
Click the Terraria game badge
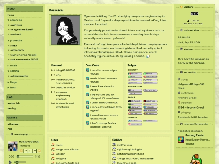point(150,107)
